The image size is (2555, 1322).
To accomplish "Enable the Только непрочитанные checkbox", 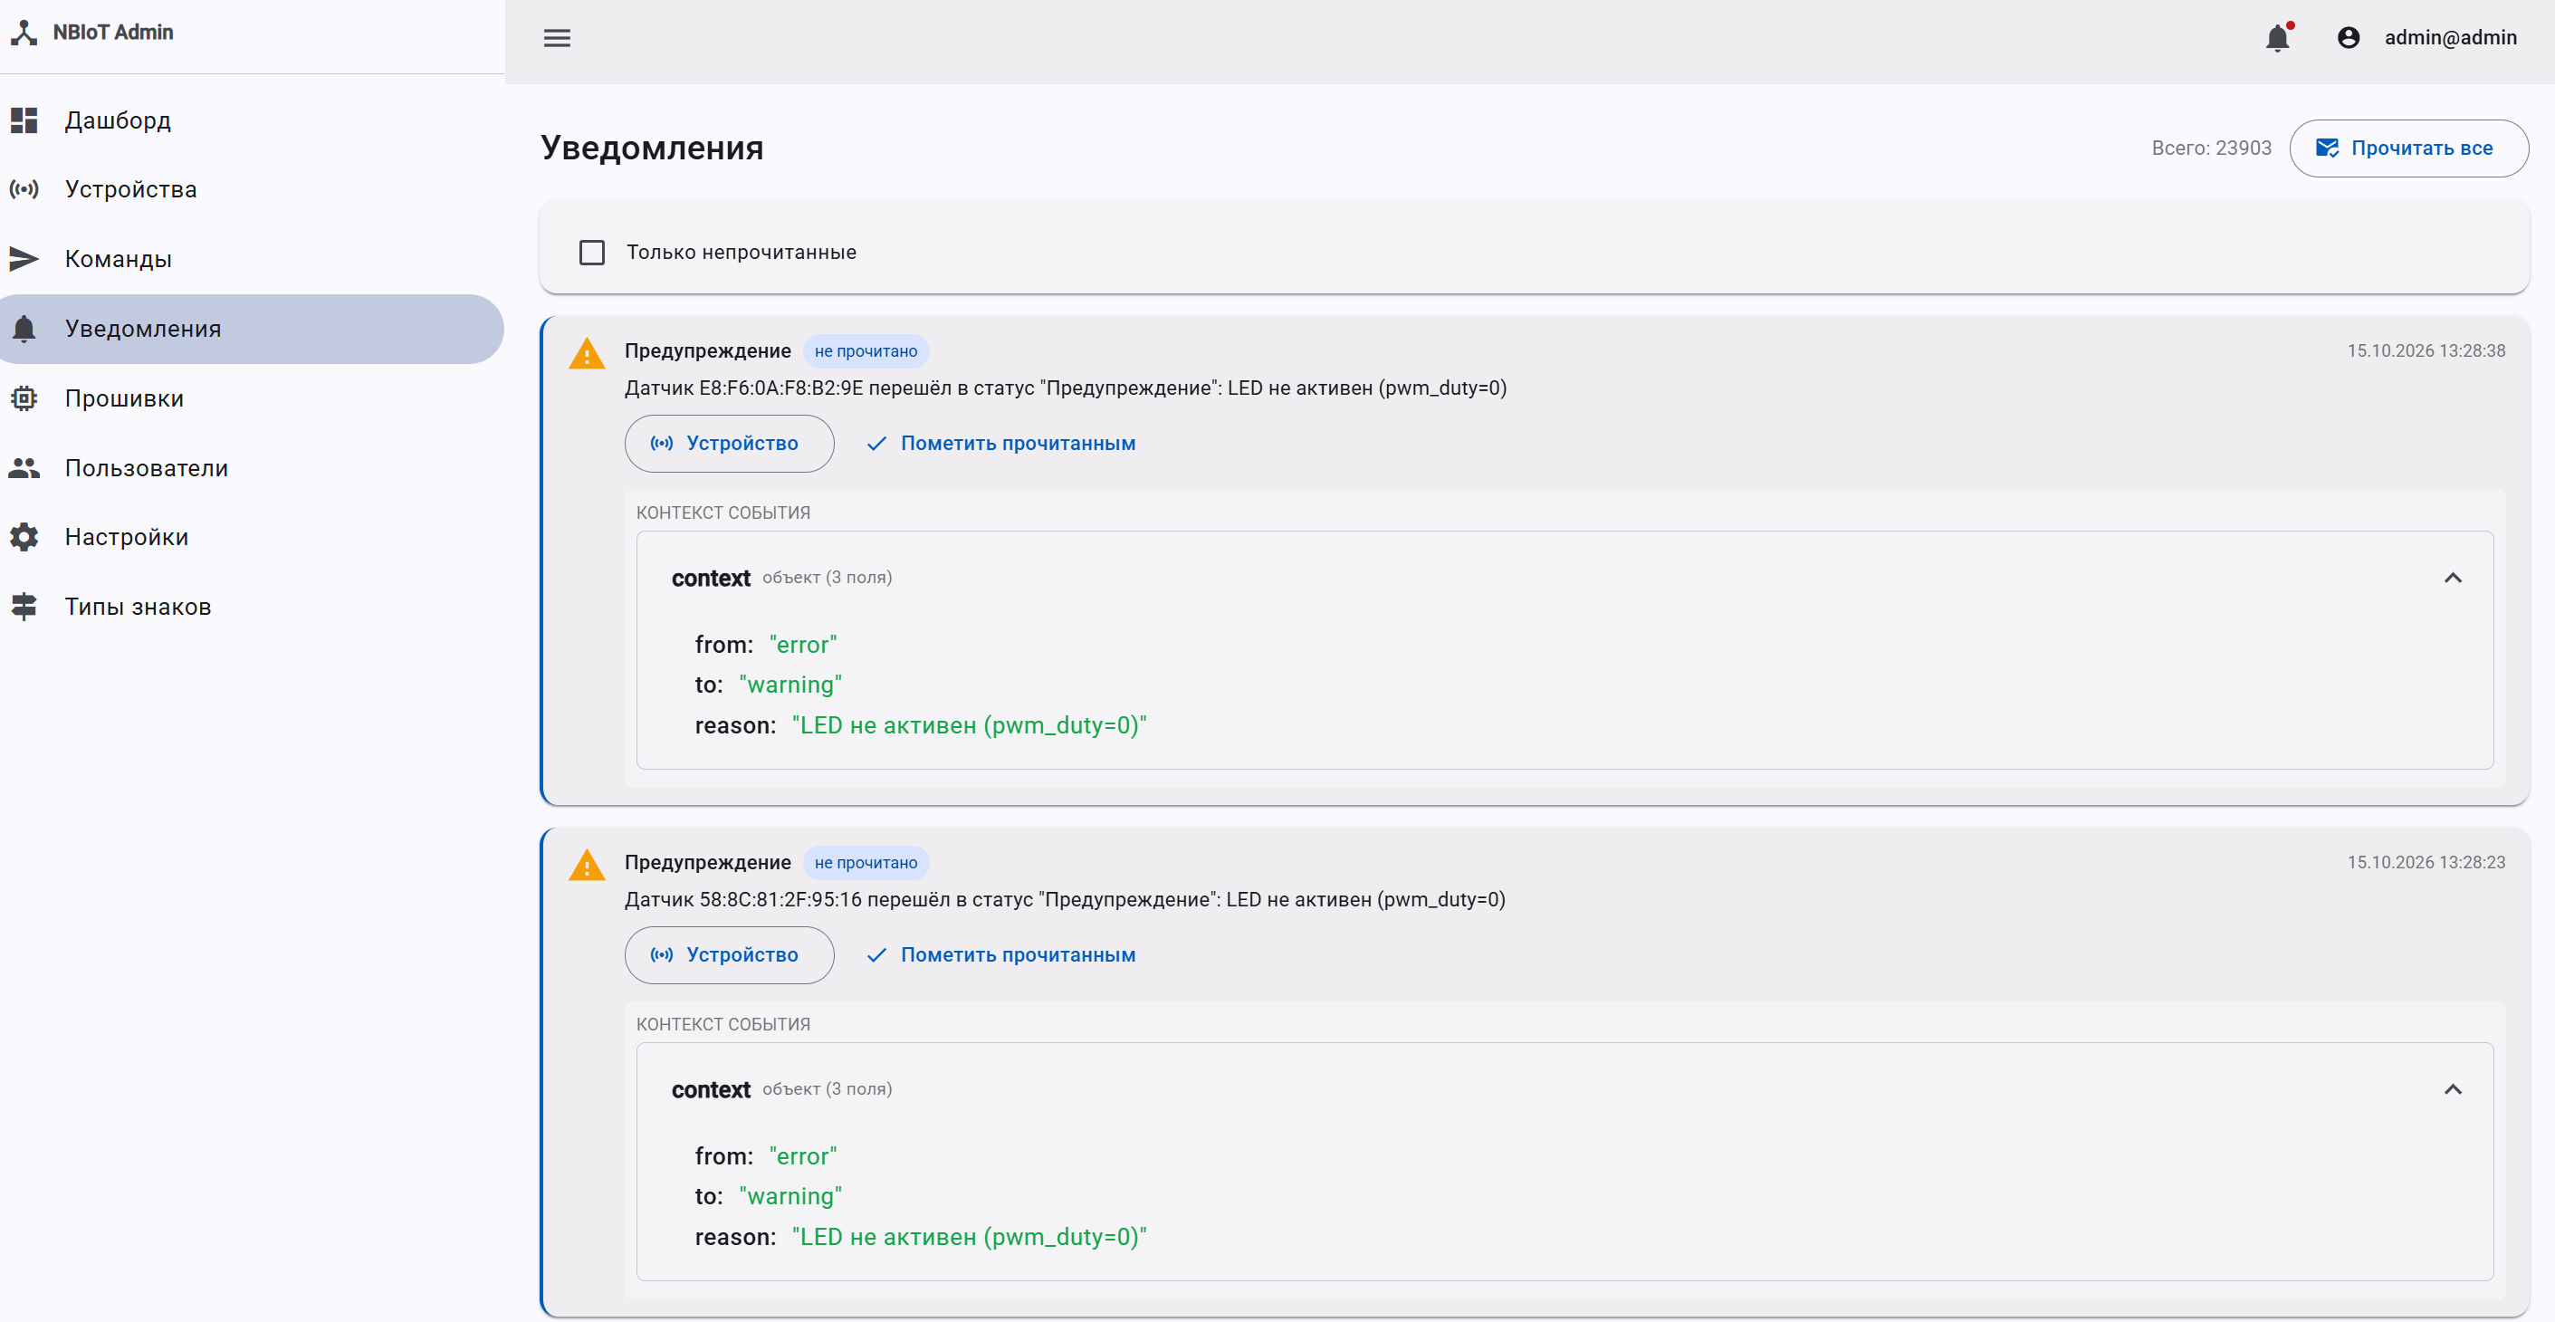I will 592,253.
